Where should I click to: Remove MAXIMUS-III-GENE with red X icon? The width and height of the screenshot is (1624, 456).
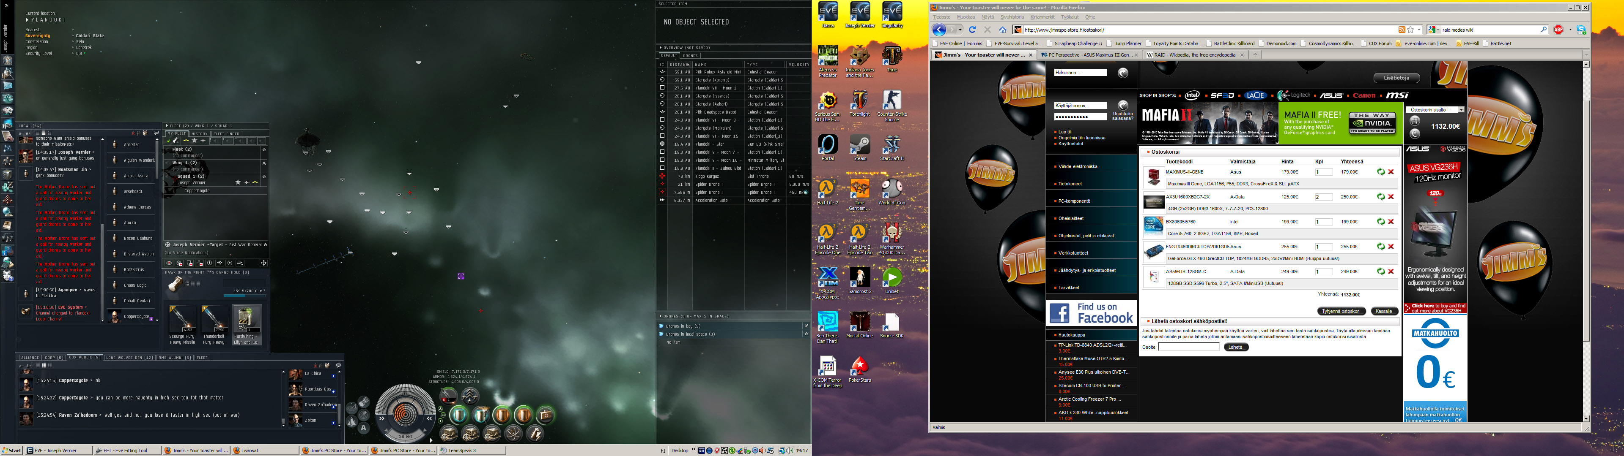(x=1391, y=172)
